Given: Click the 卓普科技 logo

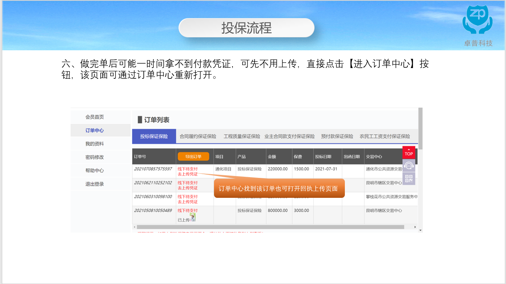Looking at the screenshot, I should (478, 26).
